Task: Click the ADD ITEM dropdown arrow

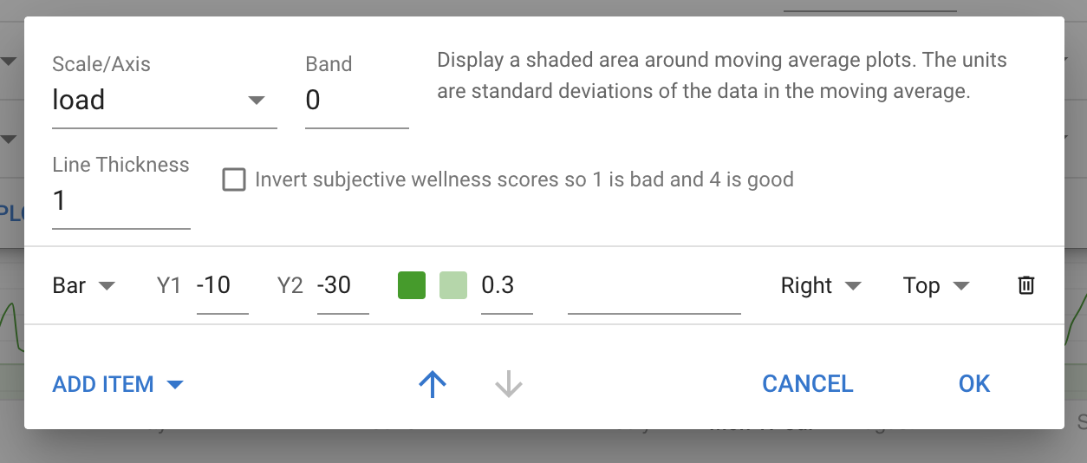Action: [175, 384]
